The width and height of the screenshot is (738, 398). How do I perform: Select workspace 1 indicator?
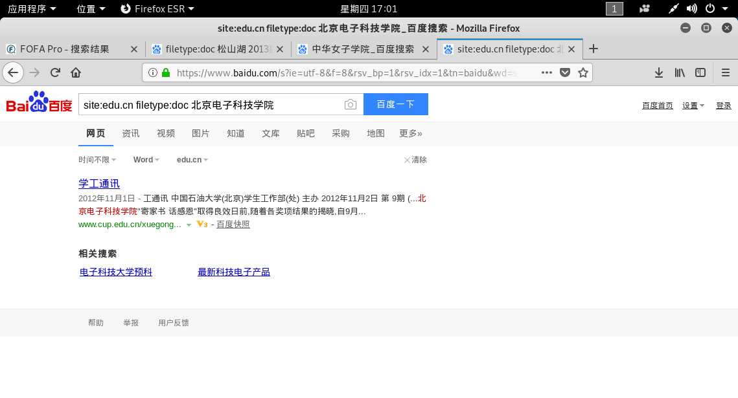(614, 9)
